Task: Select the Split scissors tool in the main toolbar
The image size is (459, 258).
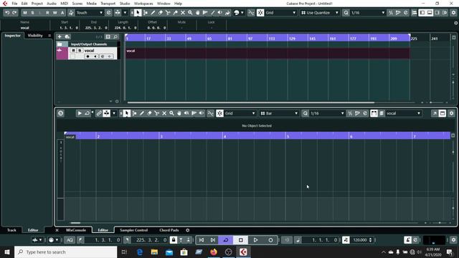Action: [168, 13]
